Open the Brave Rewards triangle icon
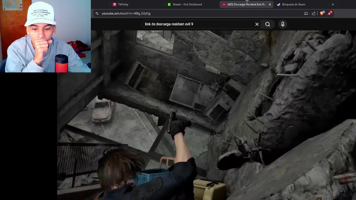The image size is (356, 200). tap(330, 13)
